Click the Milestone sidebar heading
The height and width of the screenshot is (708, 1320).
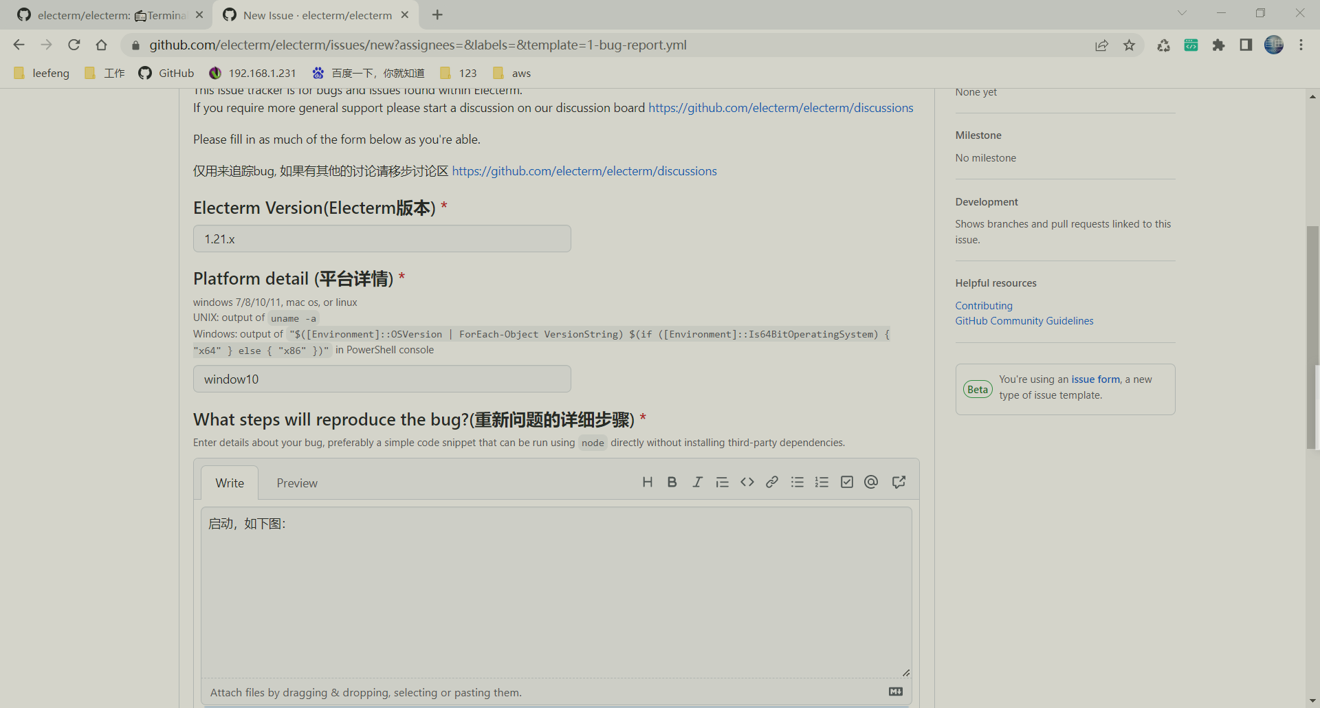(x=978, y=135)
